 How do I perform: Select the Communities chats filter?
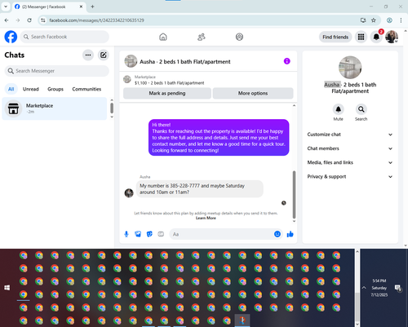86,89
